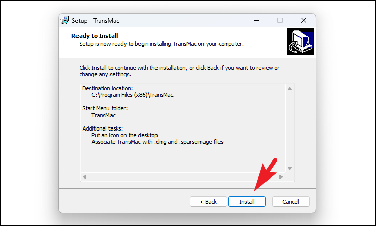Click the 'Setup - TransMac' title text

[x=96, y=21]
